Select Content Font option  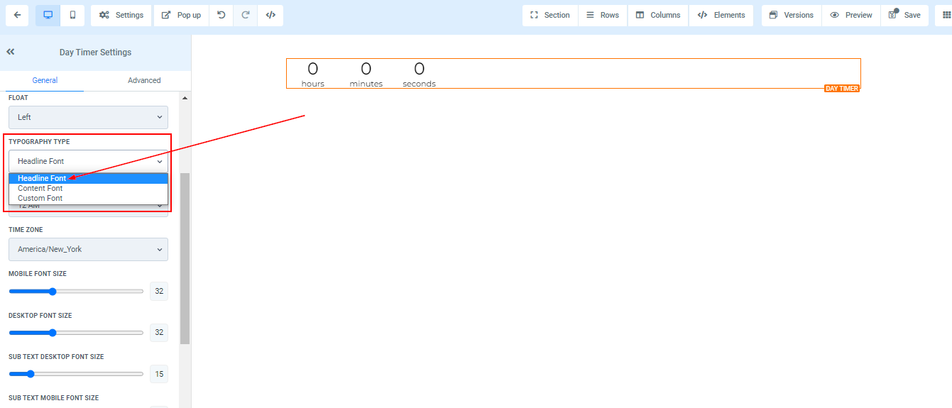point(40,188)
